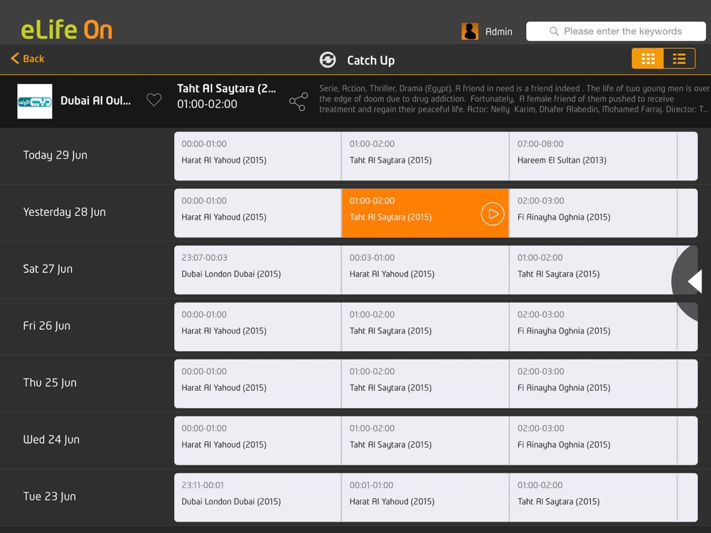Viewport: 711px width, 533px height.
Task: Open Tuesday's Taht Al Saytara 01:00-02:00
Action: [593, 497]
